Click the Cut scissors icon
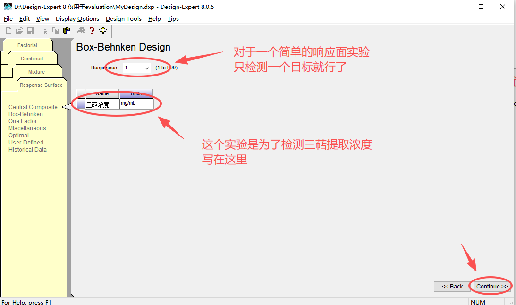The width and height of the screenshot is (516, 305). 45,31
